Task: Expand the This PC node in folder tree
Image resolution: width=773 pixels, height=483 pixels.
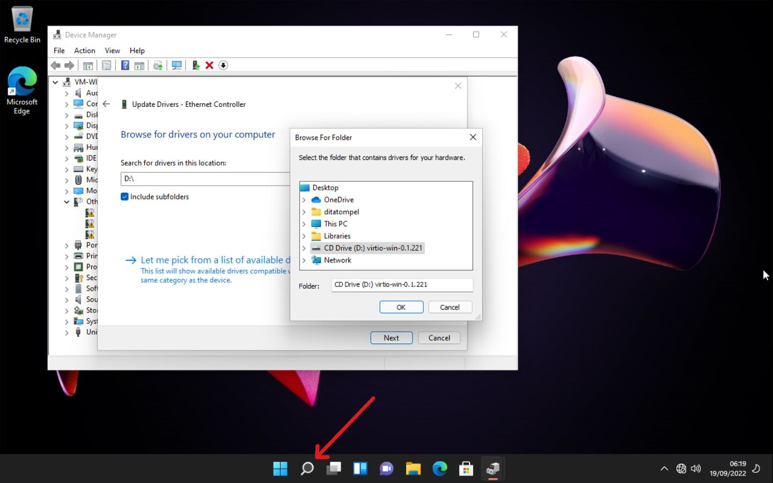Action: [x=304, y=224]
